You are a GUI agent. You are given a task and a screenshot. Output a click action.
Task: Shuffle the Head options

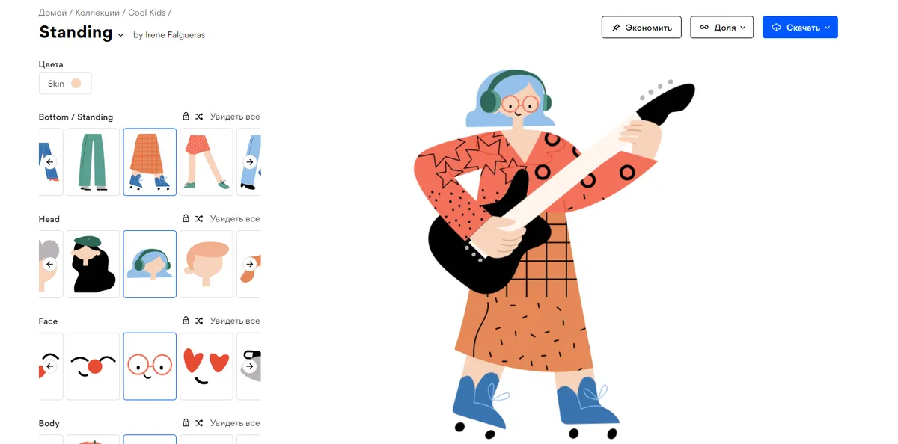[x=199, y=219]
